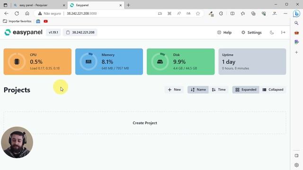Open sidebar tools briefcase icon

click(296, 33)
